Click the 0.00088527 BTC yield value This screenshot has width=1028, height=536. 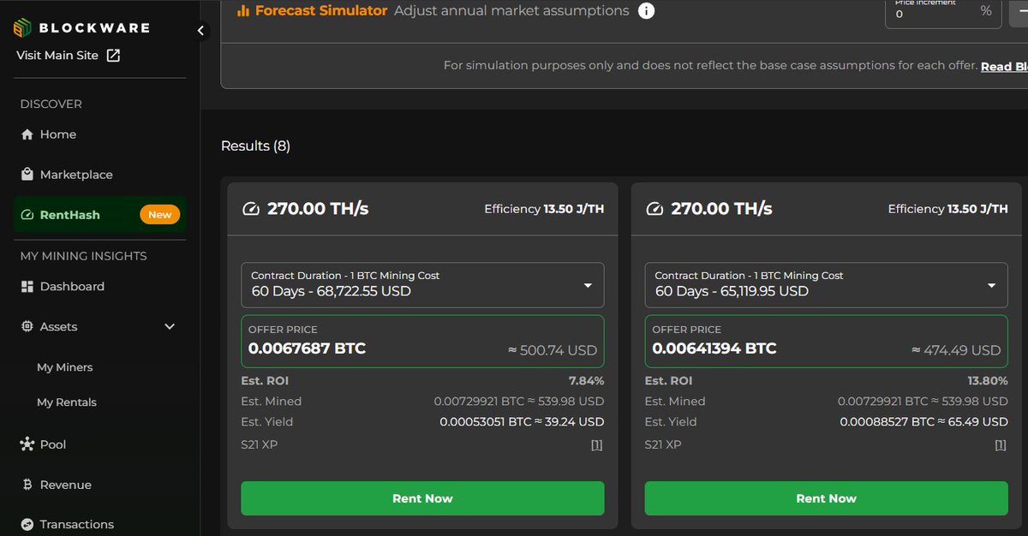tap(925, 422)
